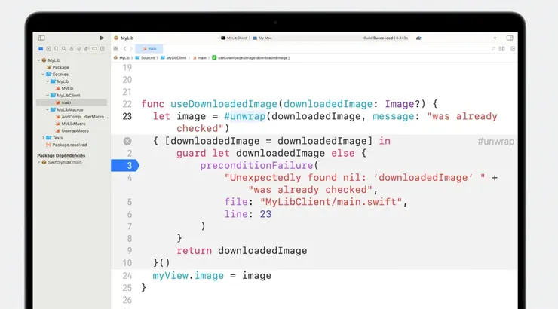The height and width of the screenshot is (309, 558).
Task: Select the main file in navigator
Action: pyautogui.click(x=72, y=102)
